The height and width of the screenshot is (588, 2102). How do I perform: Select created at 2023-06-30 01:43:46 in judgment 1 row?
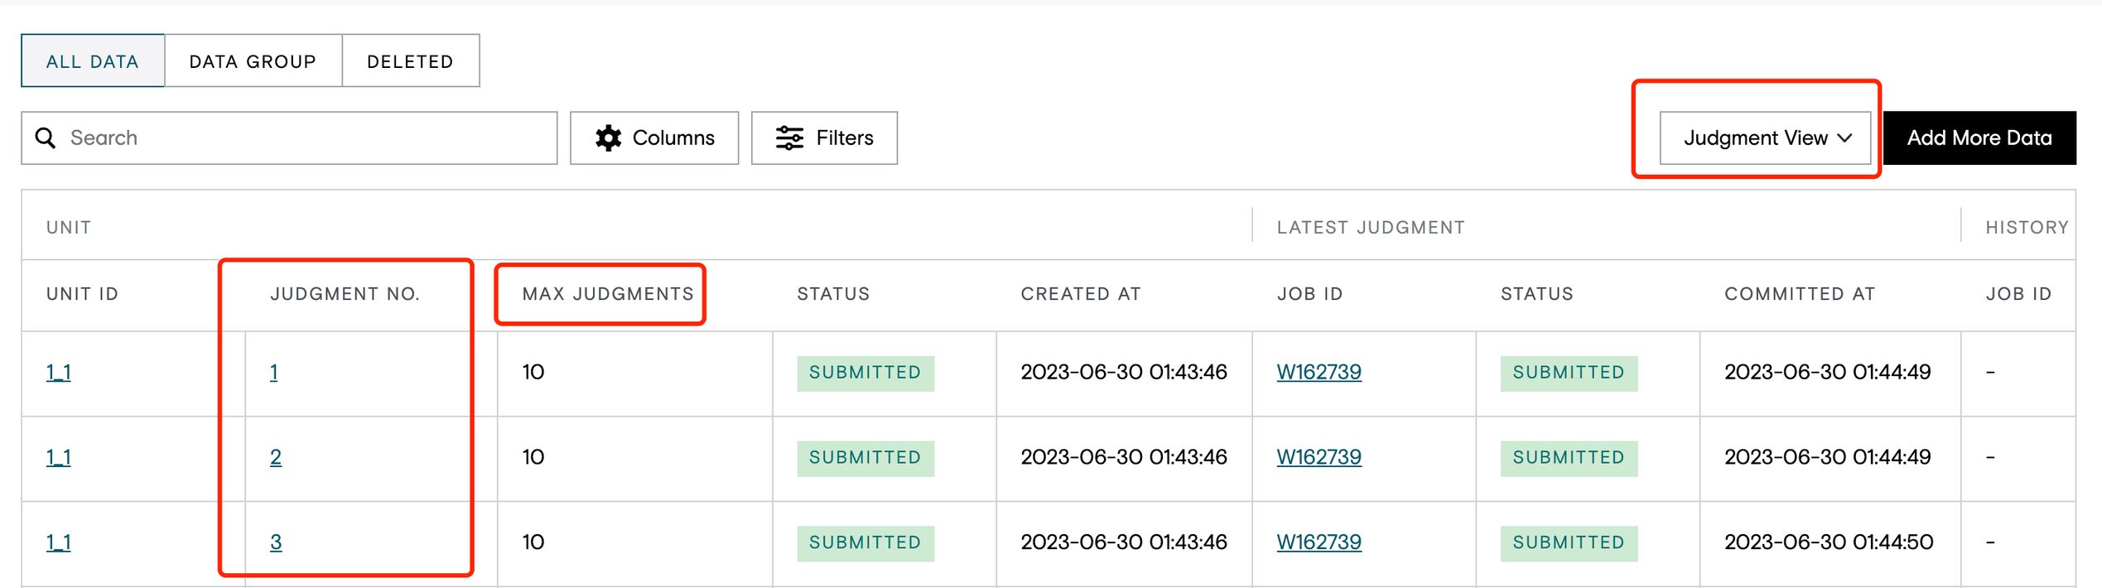click(1124, 372)
